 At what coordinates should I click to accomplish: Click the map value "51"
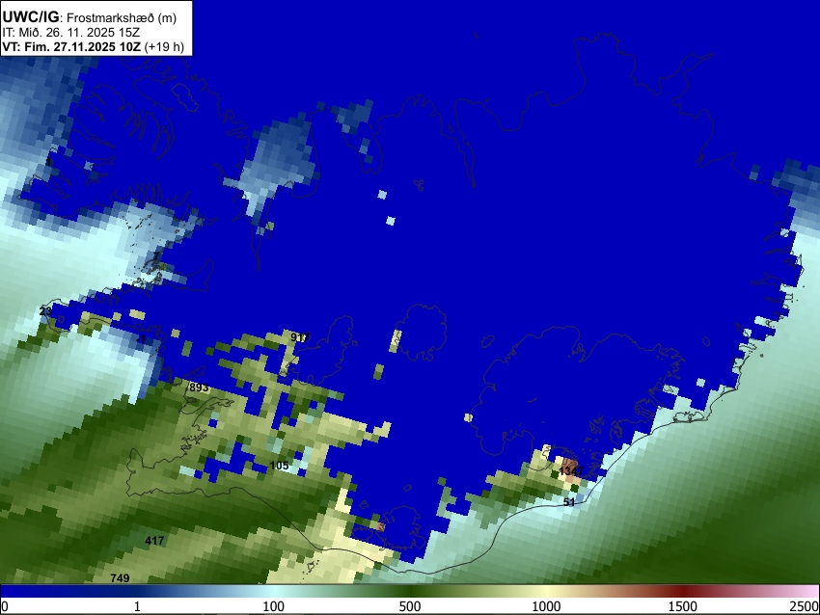tap(569, 502)
